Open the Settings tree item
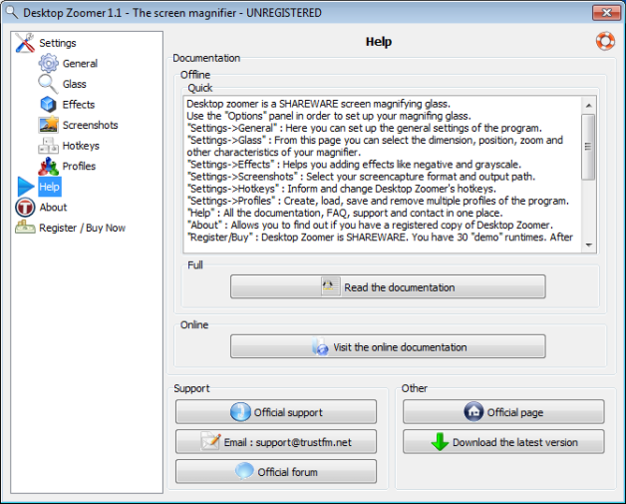Viewport: 626px width, 504px height. coord(58,43)
